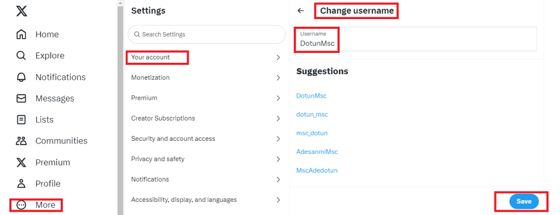The width and height of the screenshot is (560, 215).
Task: Click the Premium X icon in sidebar
Action: tap(21, 163)
